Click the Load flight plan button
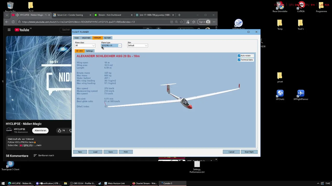Screen dimensions: 332x186 95,152
